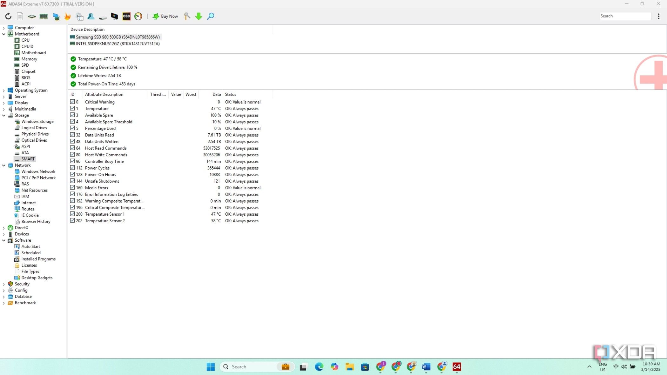Click the network card toolbar icon
Viewport: 667px width, 375px height.
[56, 16]
